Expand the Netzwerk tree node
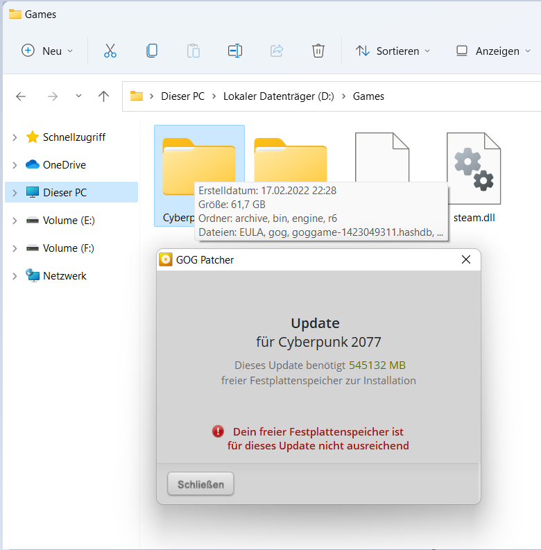 [x=15, y=277]
